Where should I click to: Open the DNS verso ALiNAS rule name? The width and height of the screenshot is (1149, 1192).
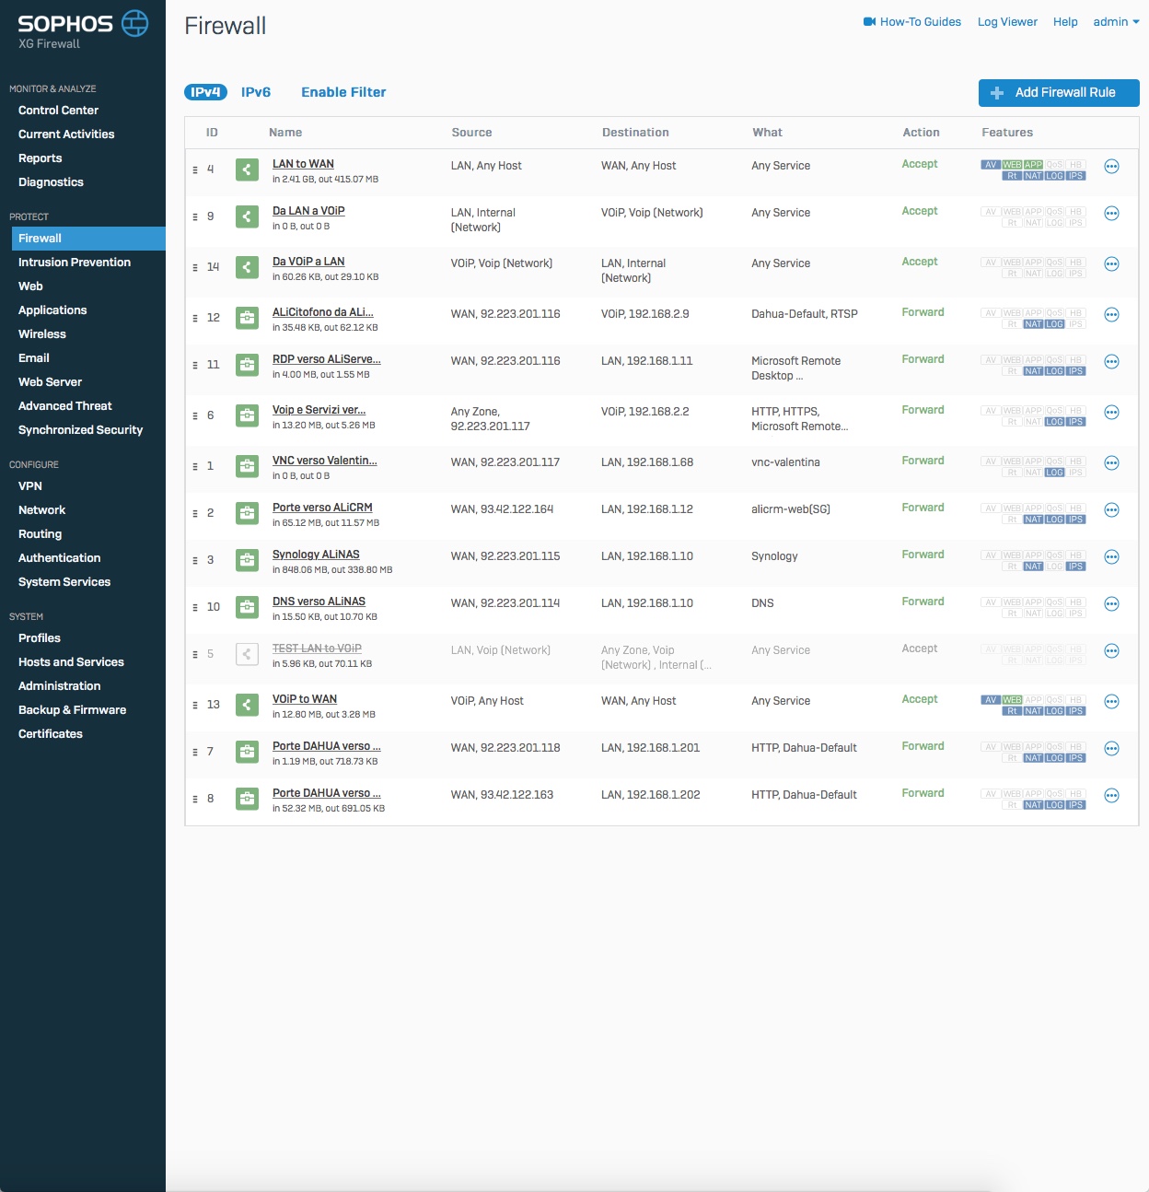(x=319, y=602)
